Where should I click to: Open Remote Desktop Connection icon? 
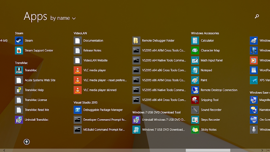195,90
